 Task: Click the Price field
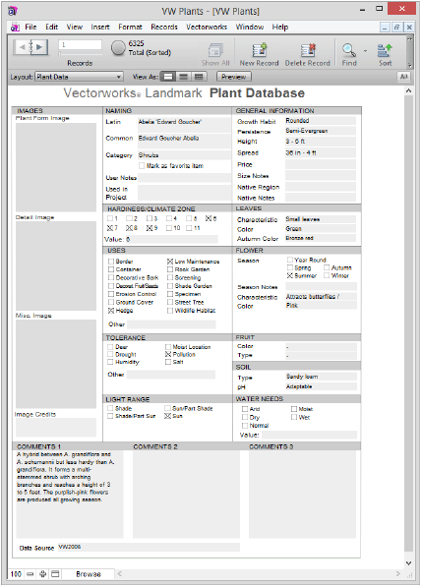tap(321, 164)
